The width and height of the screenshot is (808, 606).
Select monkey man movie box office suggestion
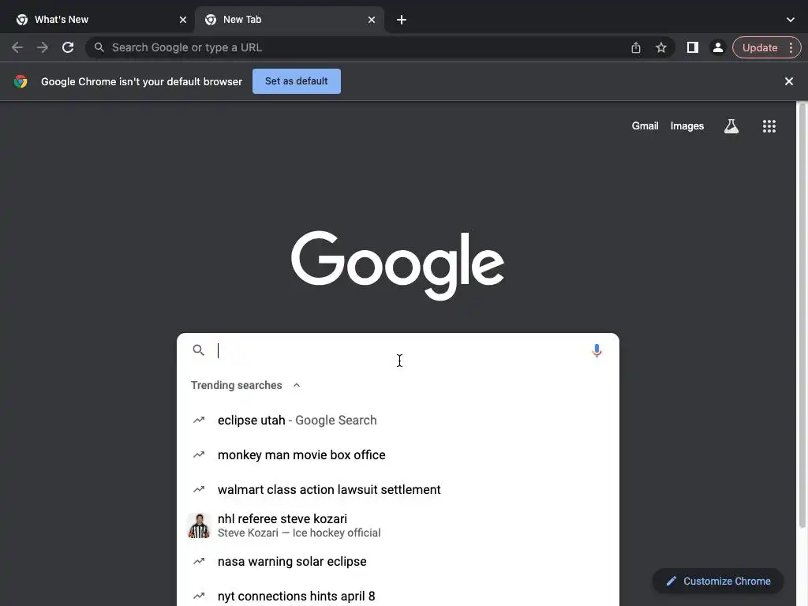click(x=398, y=454)
